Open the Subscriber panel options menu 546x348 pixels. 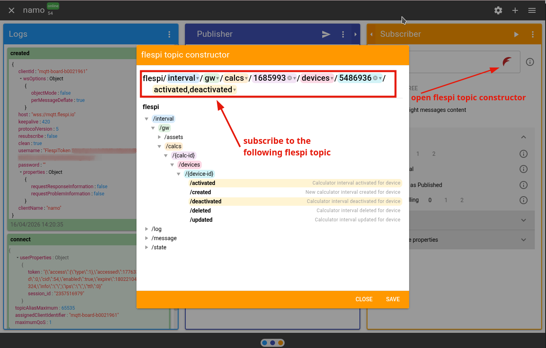point(533,34)
